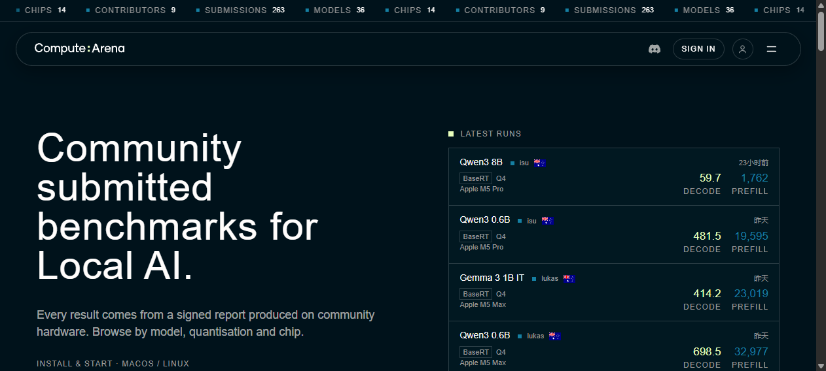
Task: Click the LATEST RUNS heading
Action: [490, 134]
